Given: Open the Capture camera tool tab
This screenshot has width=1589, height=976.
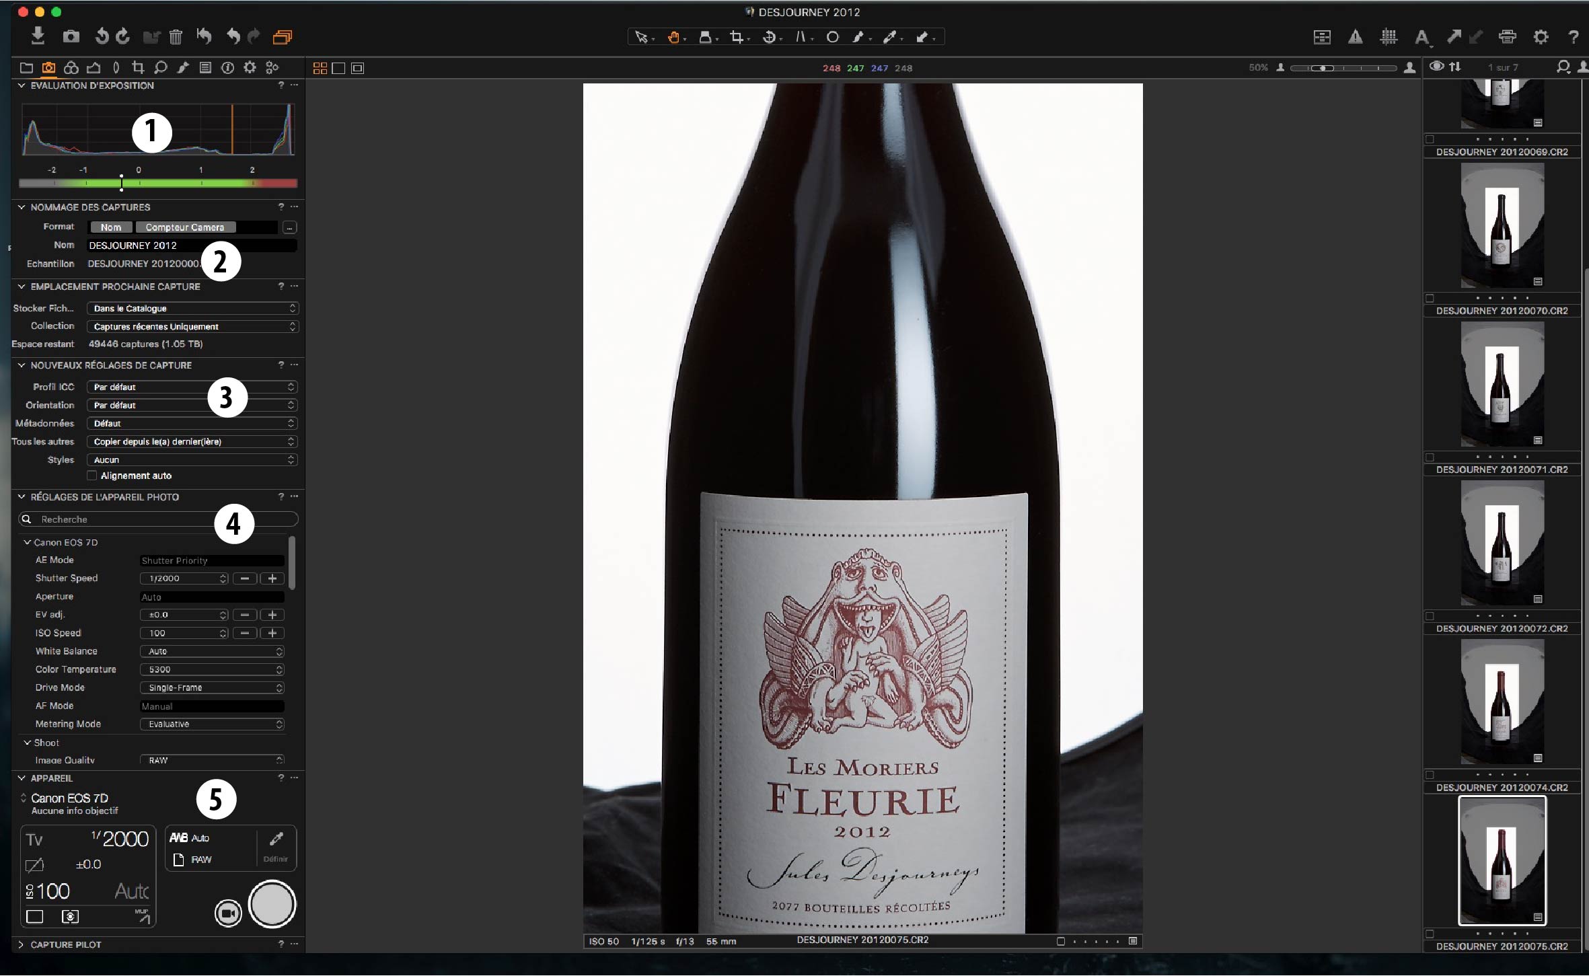Looking at the screenshot, I should pos(48,67).
